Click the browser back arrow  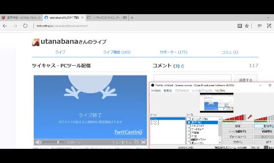point(5,26)
